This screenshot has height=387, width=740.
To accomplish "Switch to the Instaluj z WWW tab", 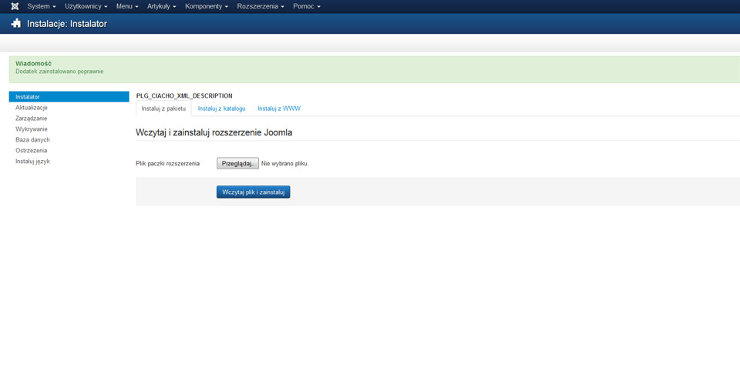I will click(x=279, y=108).
